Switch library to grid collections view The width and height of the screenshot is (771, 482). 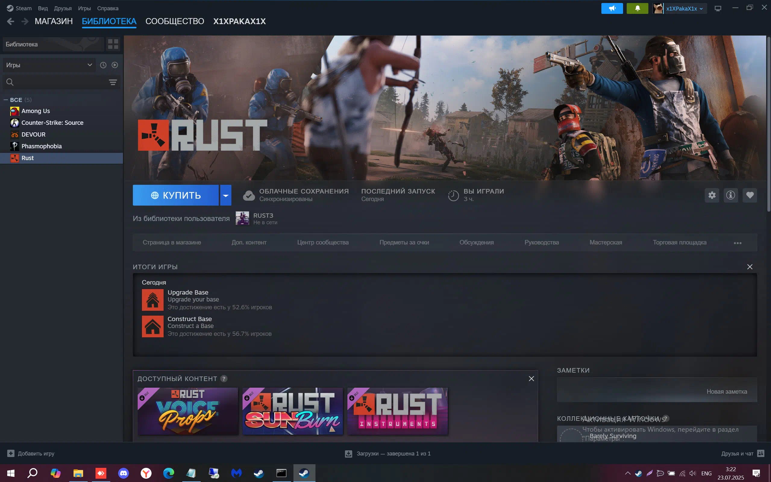(x=113, y=44)
